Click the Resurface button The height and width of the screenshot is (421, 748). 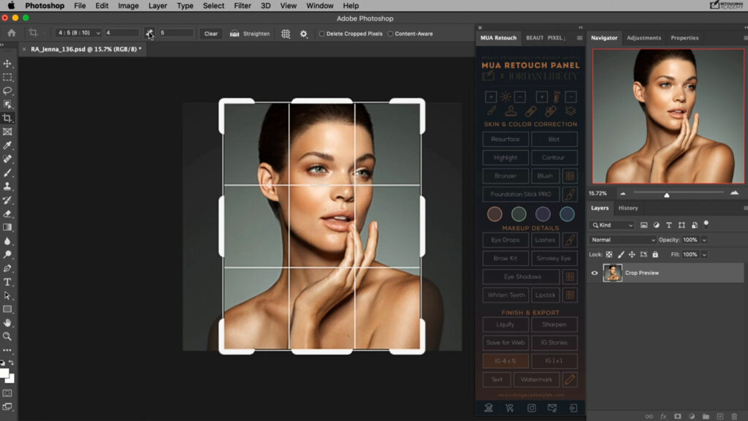point(505,139)
